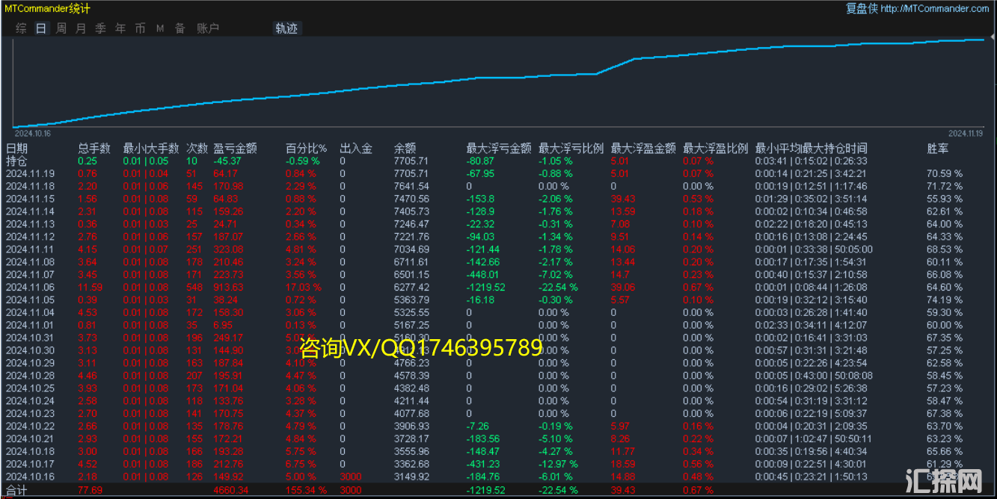
Task: Select the 持仓 open positions row
Action: tap(16, 161)
